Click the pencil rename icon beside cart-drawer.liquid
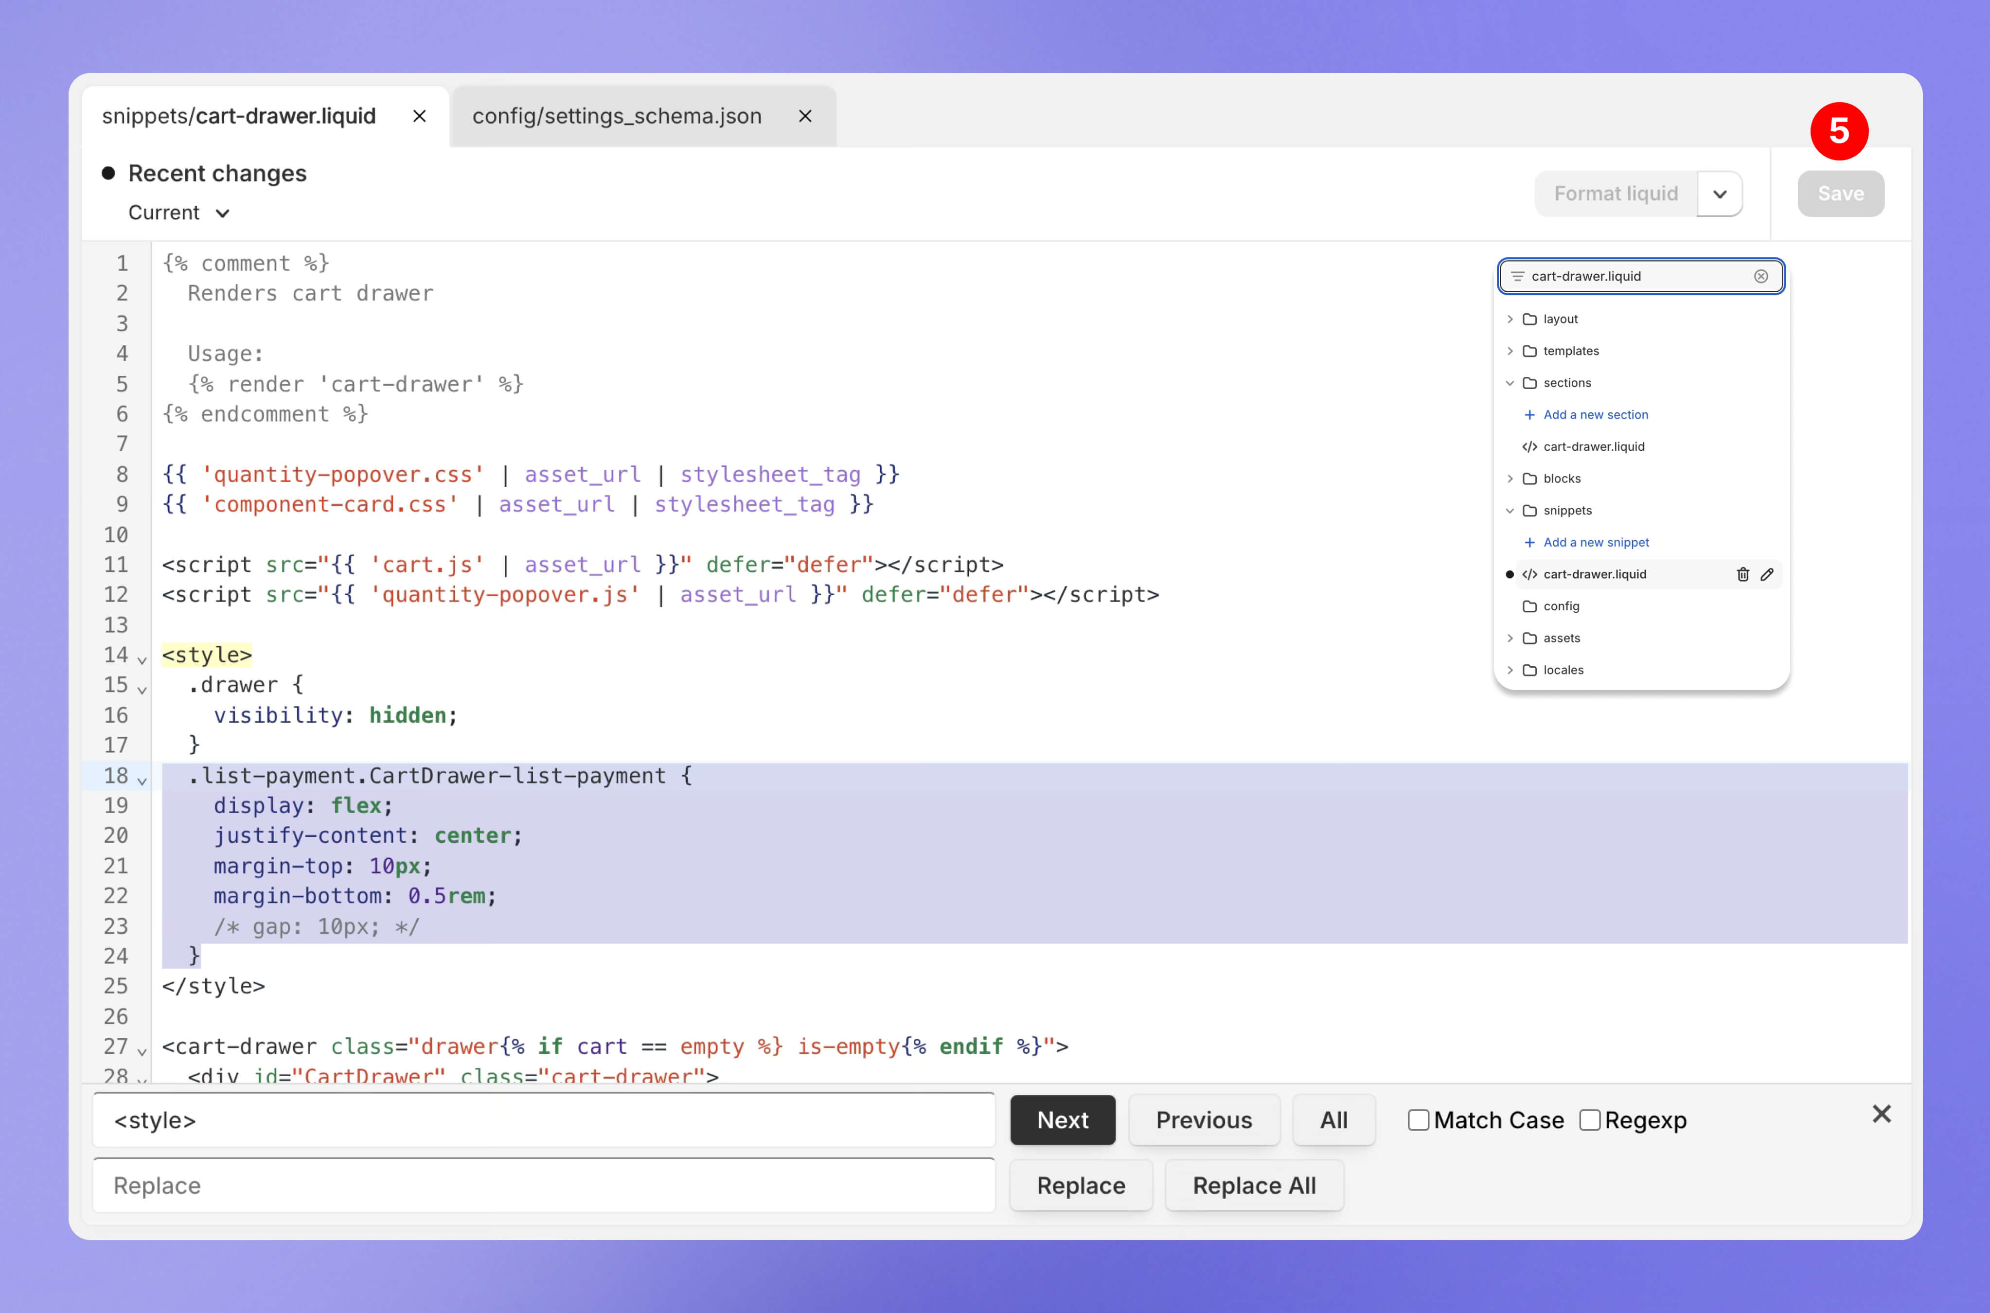Viewport: 1990px width, 1313px height. 1766,574
